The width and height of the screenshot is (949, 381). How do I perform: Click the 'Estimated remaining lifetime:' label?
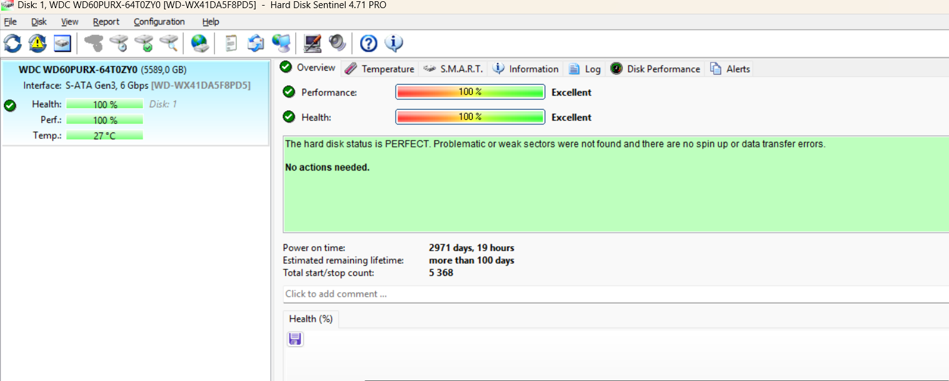(x=343, y=260)
